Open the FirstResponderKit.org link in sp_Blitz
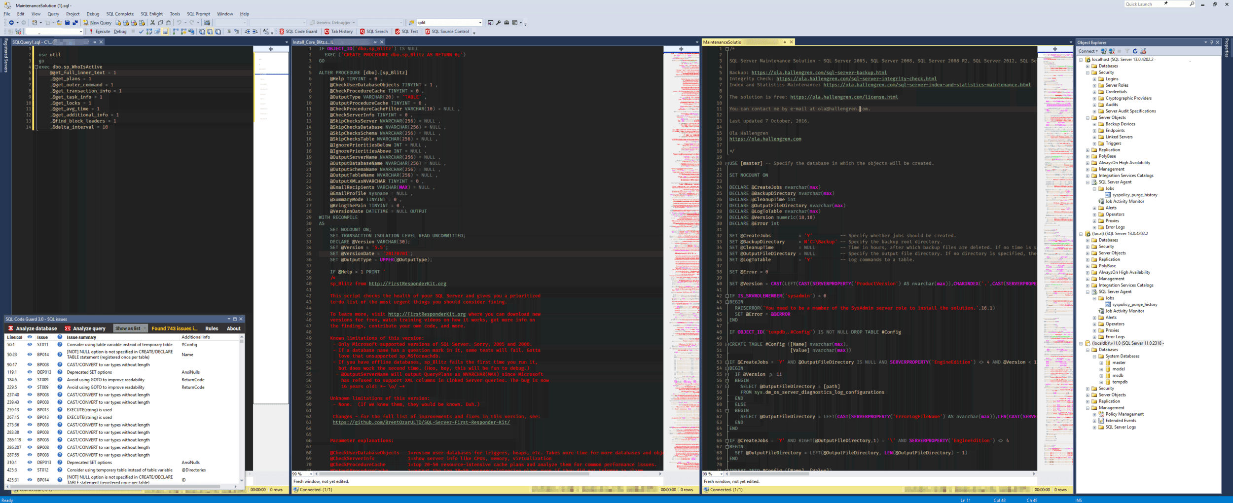Viewport: 1233px width, 503px height. pyautogui.click(x=407, y=284)
